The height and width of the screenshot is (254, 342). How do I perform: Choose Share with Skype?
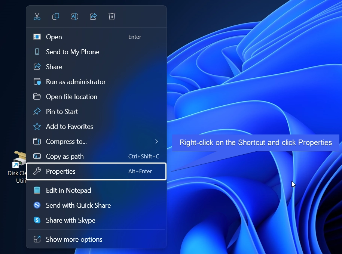point(96,220)
